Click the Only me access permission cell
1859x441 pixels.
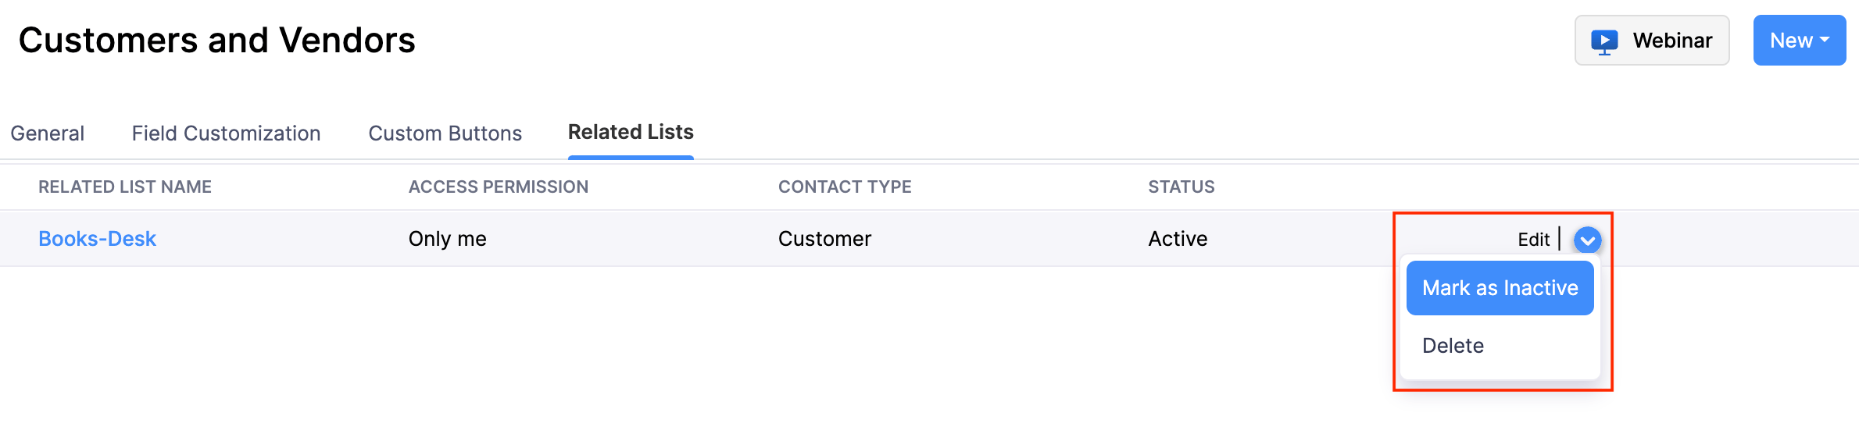pyautogui.click(x=447, y=239)
